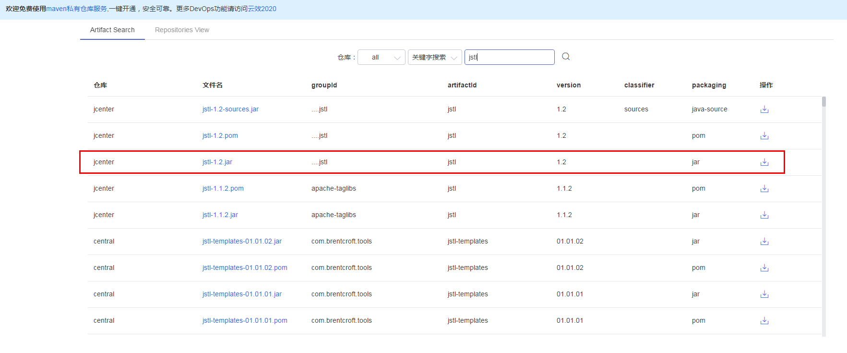Click the results table vertical scrollbar thumb
The width and height of the screenshot is (847, 353).
tap(824, 101)
